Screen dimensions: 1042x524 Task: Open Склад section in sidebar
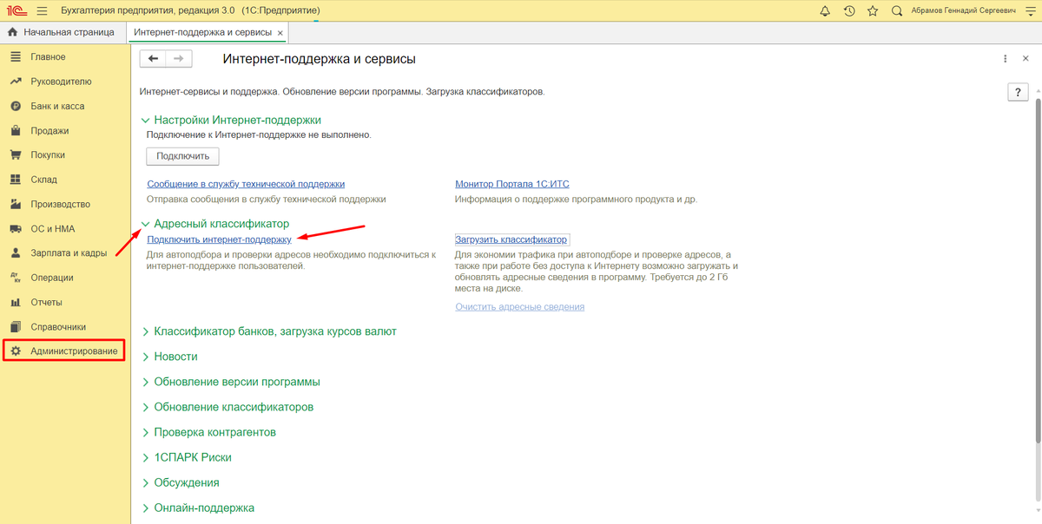[43, 180]
